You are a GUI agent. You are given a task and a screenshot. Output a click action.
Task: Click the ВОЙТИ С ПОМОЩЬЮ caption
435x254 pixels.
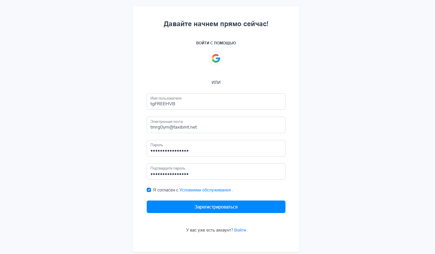216,43
